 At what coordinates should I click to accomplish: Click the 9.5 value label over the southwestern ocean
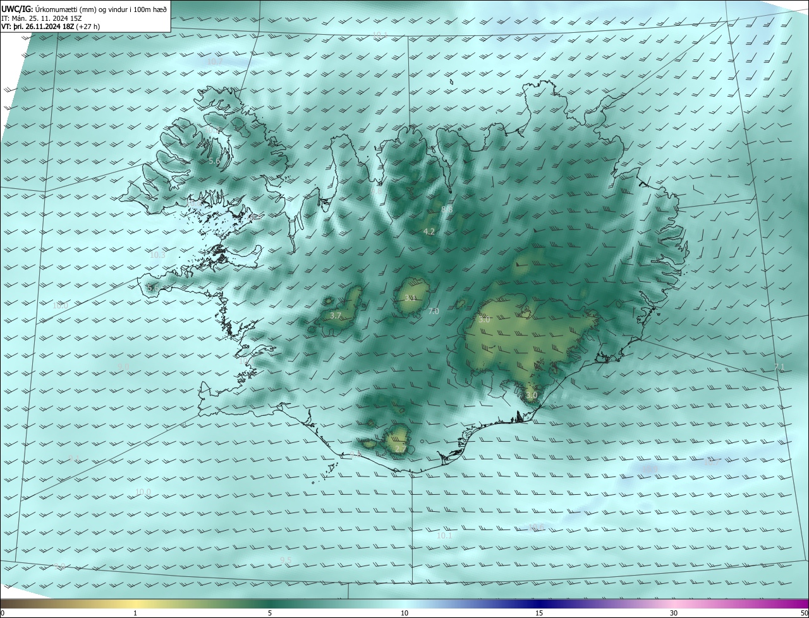pos(286,560)
